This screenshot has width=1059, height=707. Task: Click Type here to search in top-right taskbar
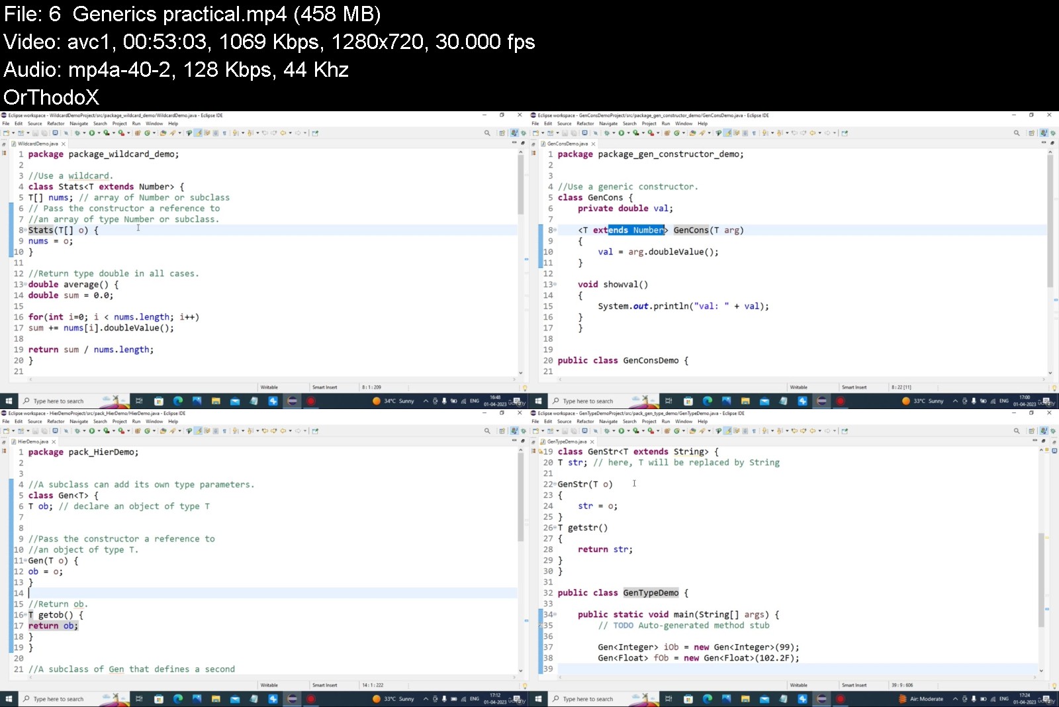click(x=588, y=401)
